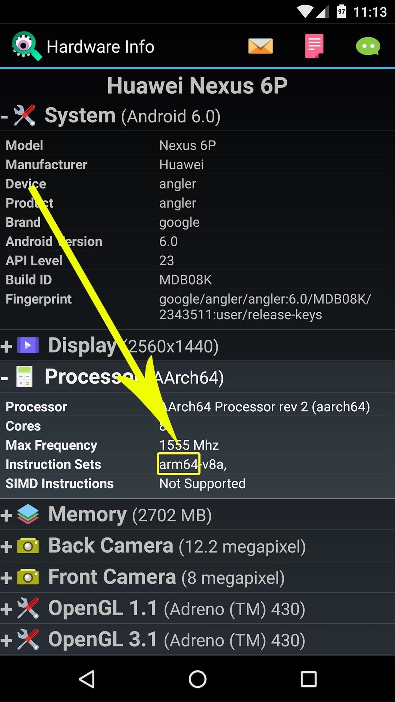This screenshot has height=702, width=395.
Task: Open the notes icon in the toolbar
Action: (314, 46)
